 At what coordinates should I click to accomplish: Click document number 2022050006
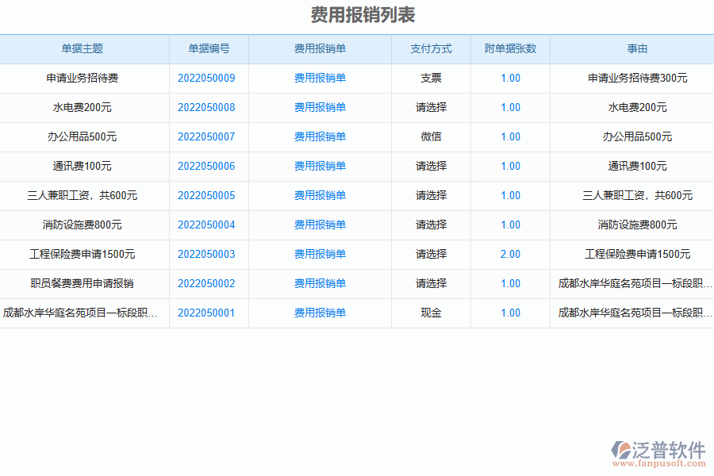click(207, 166)
